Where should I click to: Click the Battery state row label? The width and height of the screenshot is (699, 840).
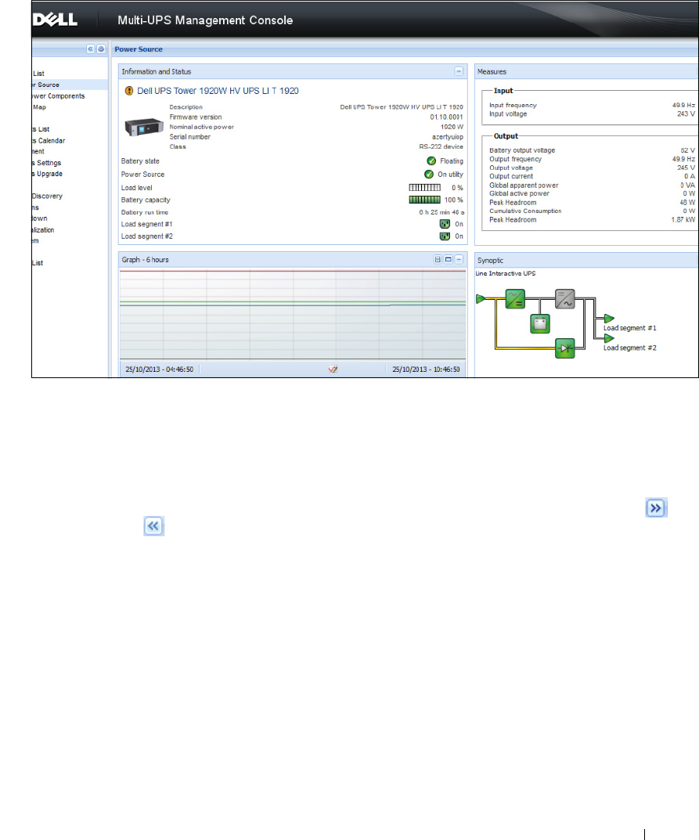click(140, 160)
